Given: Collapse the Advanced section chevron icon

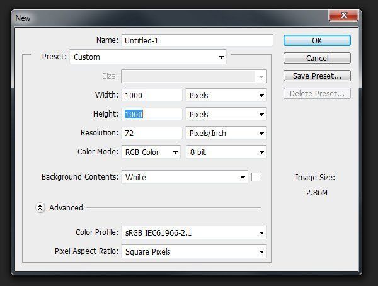Looking at the screenshot, I should (40, 207).
